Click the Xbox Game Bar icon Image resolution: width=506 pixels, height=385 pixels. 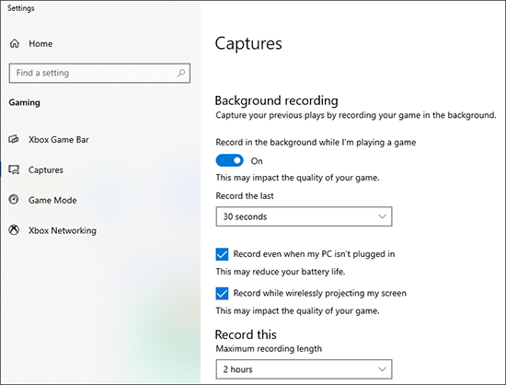point(14,139)
